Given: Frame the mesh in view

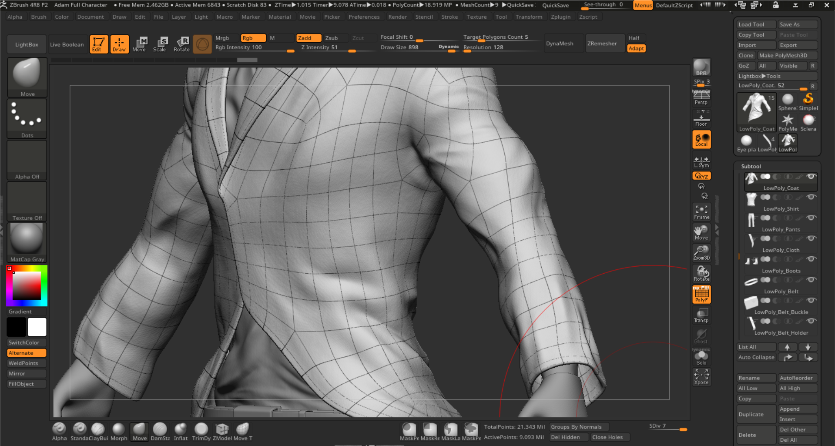Looking at the screenshot, I should click(701, 212).
